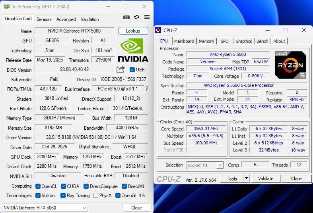313x213 pixels.
Task: Select the Graphics Card tab in GPU-Z
Action: [18, 19]
